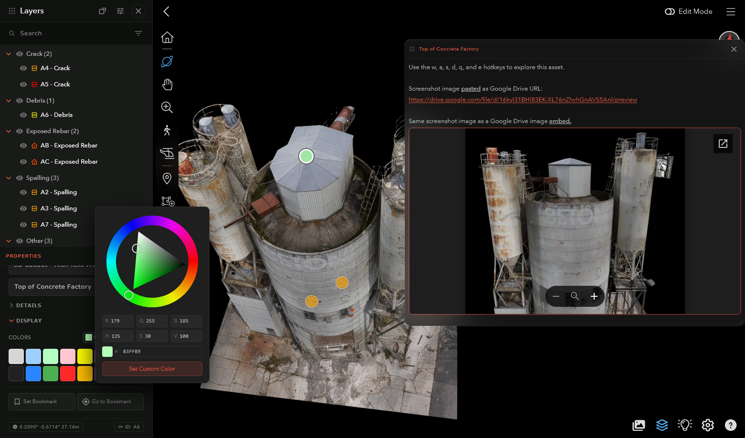Open the Layers stack icon
The width and height of the screenshot is (745, 438).
pyautogui.click(x=662, y=425)
